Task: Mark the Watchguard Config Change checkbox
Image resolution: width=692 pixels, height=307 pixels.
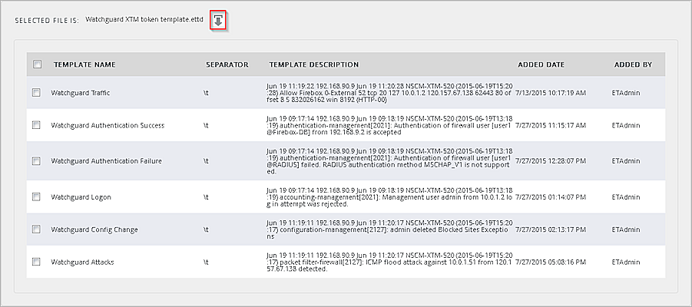Action: (x=36, y=229)
